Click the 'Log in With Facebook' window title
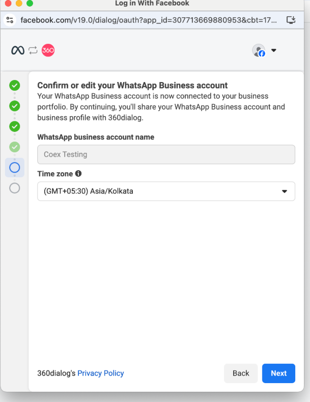310x402 pixels. click(152, 3)
